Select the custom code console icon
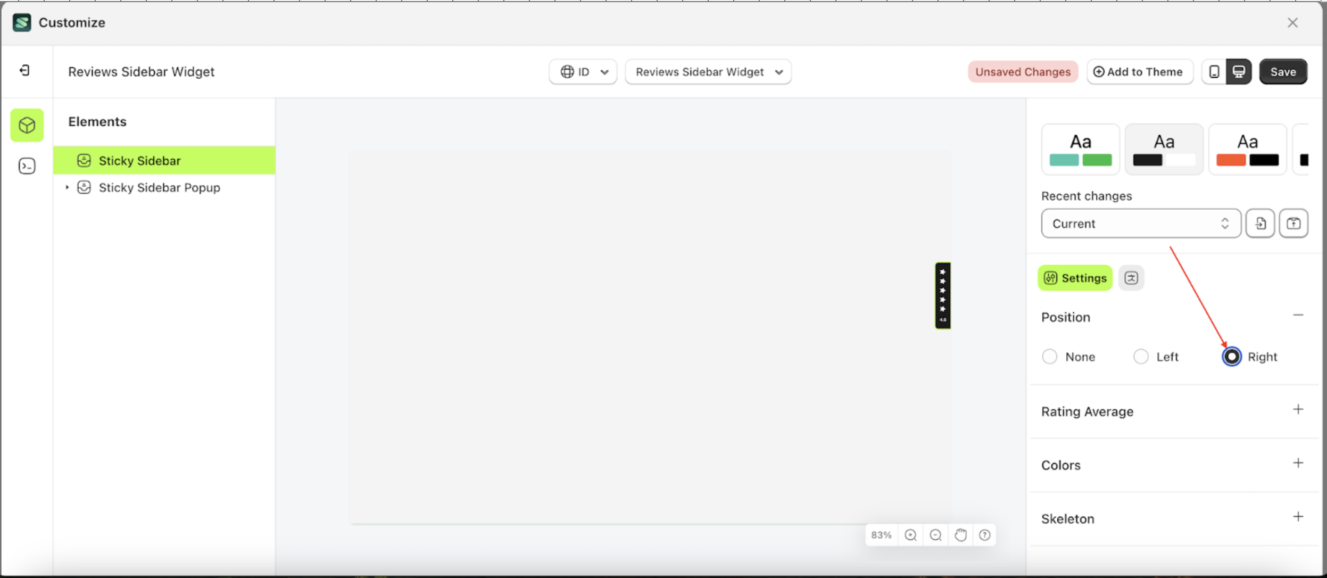Viewport: 1327px width, 578px height. [x=27, y=166]
